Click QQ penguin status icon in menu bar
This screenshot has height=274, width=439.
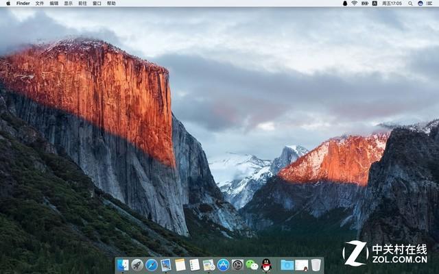point(345,3)
